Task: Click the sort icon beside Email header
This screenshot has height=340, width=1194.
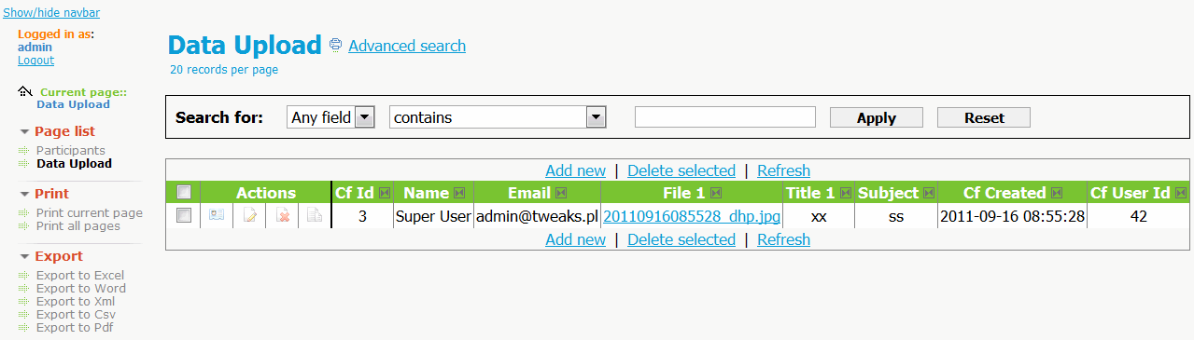Action: (560, 193)
